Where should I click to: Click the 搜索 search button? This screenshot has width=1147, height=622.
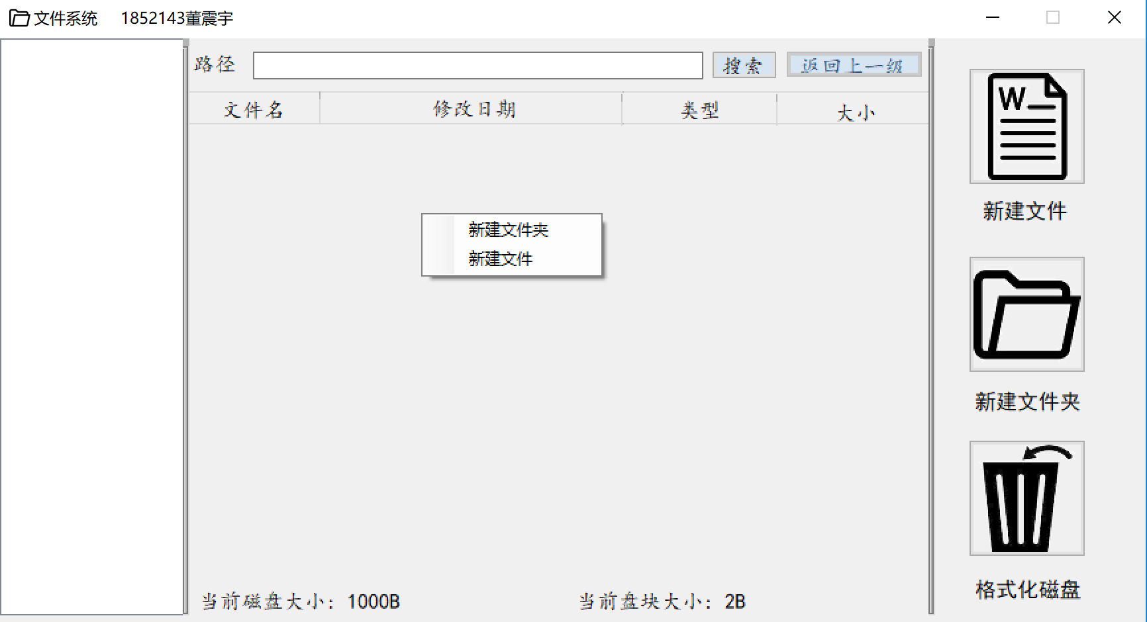click(x=743, y=65)
